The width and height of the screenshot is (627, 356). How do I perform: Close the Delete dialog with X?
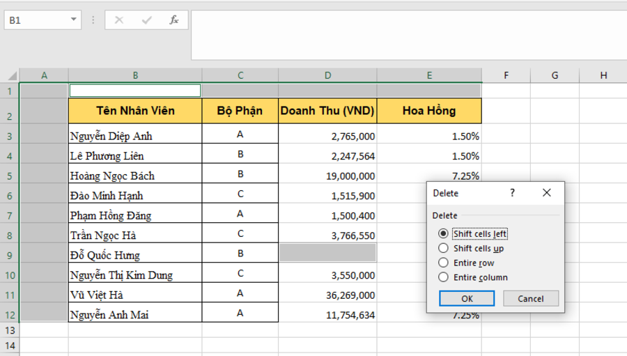(x=547, y=193)
